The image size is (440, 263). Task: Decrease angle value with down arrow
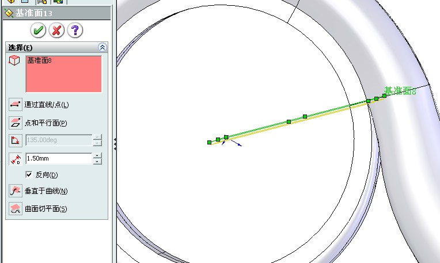tap(97, 143)
